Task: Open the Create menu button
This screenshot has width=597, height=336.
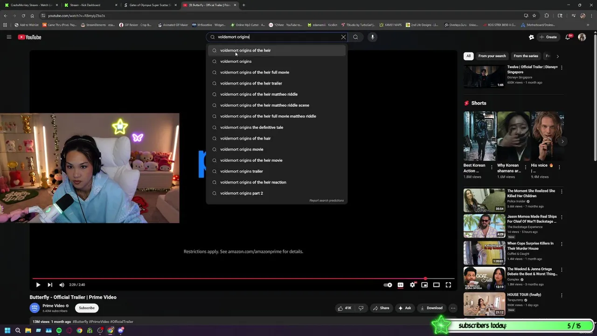Action: tap(548, 37)
